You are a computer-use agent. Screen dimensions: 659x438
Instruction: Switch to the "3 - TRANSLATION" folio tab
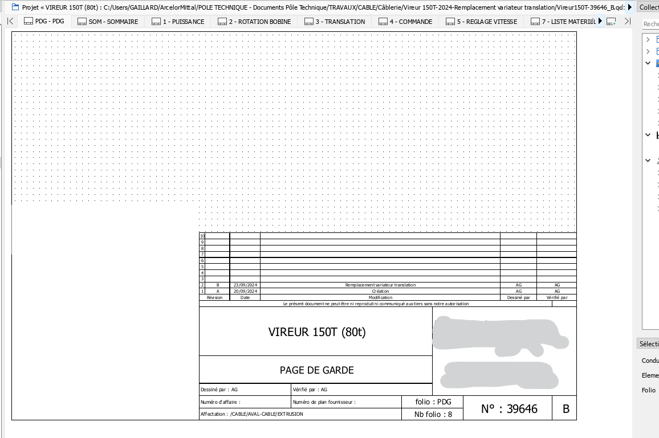pos(334,21)
